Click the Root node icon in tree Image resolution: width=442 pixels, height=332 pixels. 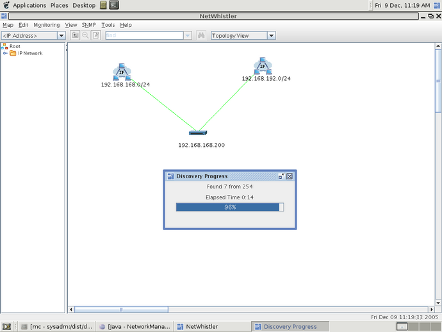pyautogui.click(x=4, y=46)
